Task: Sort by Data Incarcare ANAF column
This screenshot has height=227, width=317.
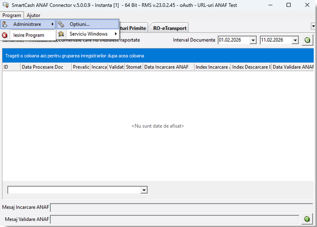Action: click(x=168, y=67)
